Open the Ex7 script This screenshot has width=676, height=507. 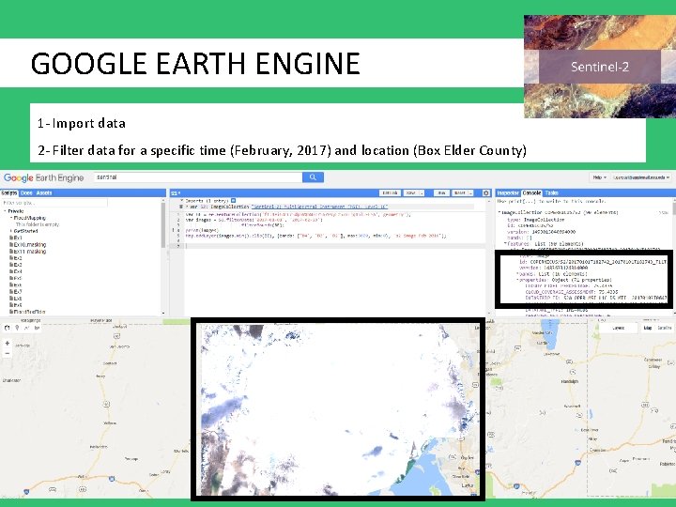tap(18, 291)
